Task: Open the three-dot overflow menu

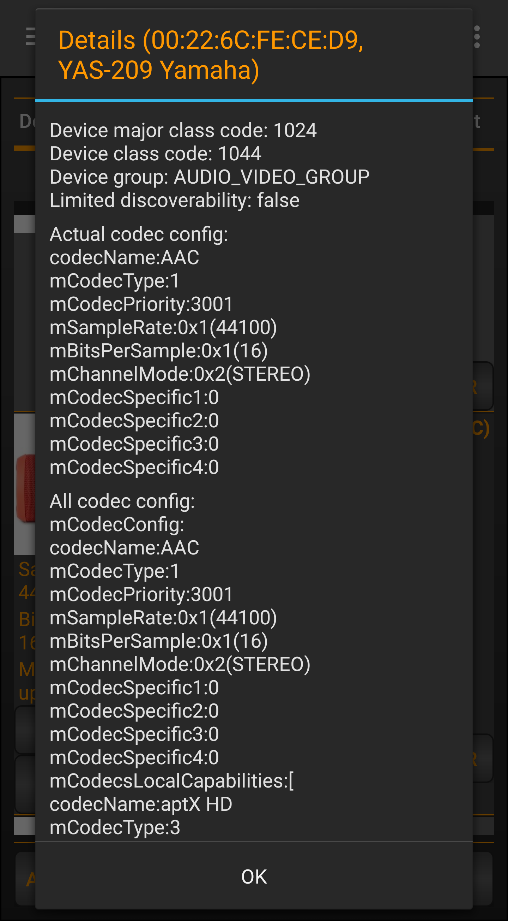Action: tap(477, 36)
